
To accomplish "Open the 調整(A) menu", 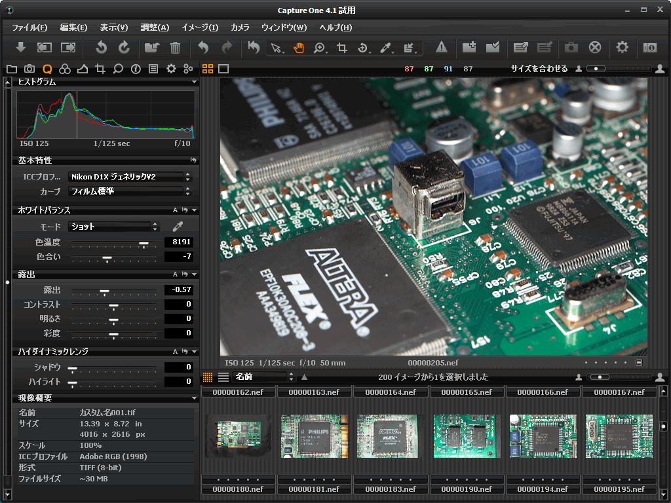I will (155, 28).
